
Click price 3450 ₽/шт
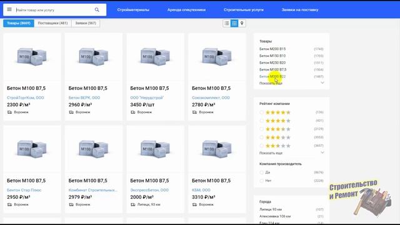142,105
